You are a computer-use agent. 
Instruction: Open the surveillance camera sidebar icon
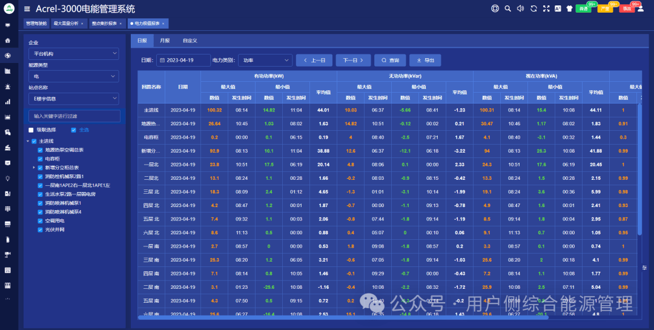[7, 255]
